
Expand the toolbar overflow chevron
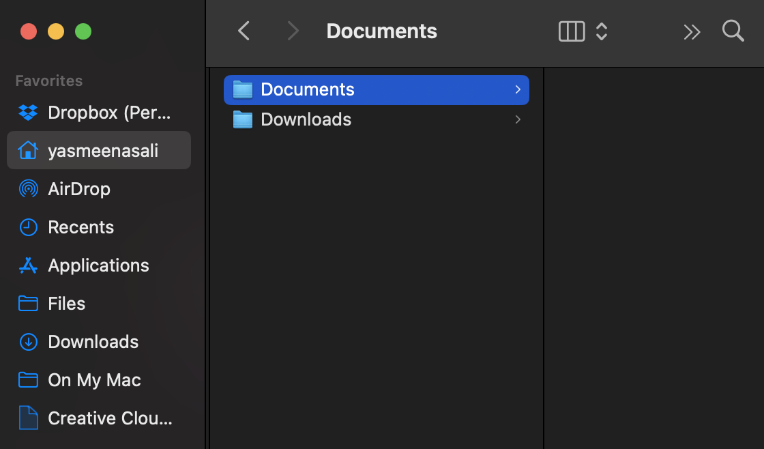(692, 31)
